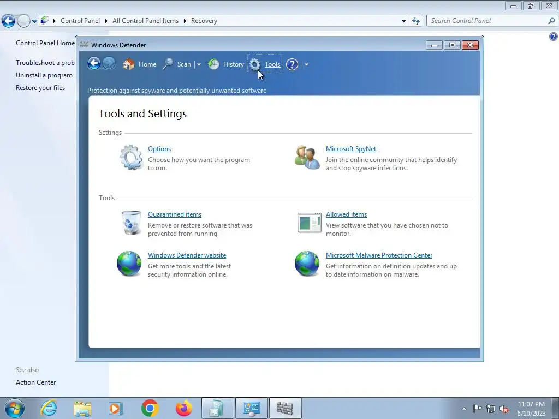Select the Home toolbar label

pos(147,64)
